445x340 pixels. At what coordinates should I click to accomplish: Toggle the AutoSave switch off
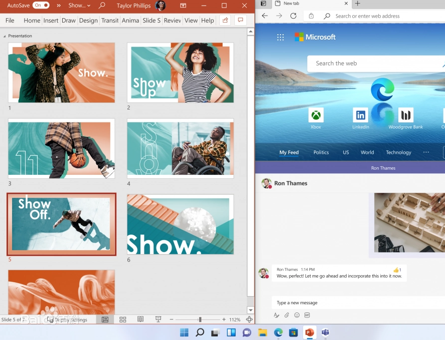(41, 6)
